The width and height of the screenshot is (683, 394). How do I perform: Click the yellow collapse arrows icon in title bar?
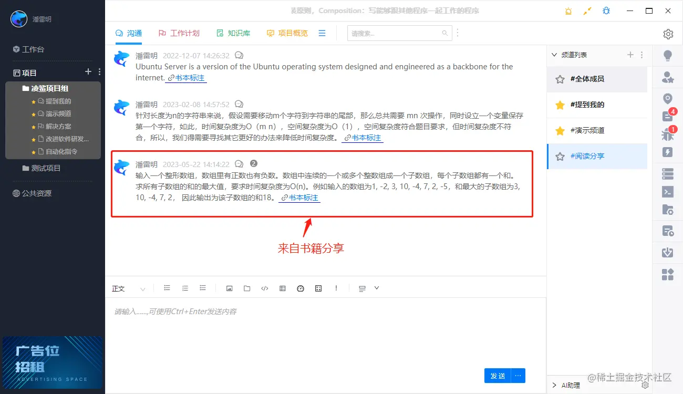[587, 11]
